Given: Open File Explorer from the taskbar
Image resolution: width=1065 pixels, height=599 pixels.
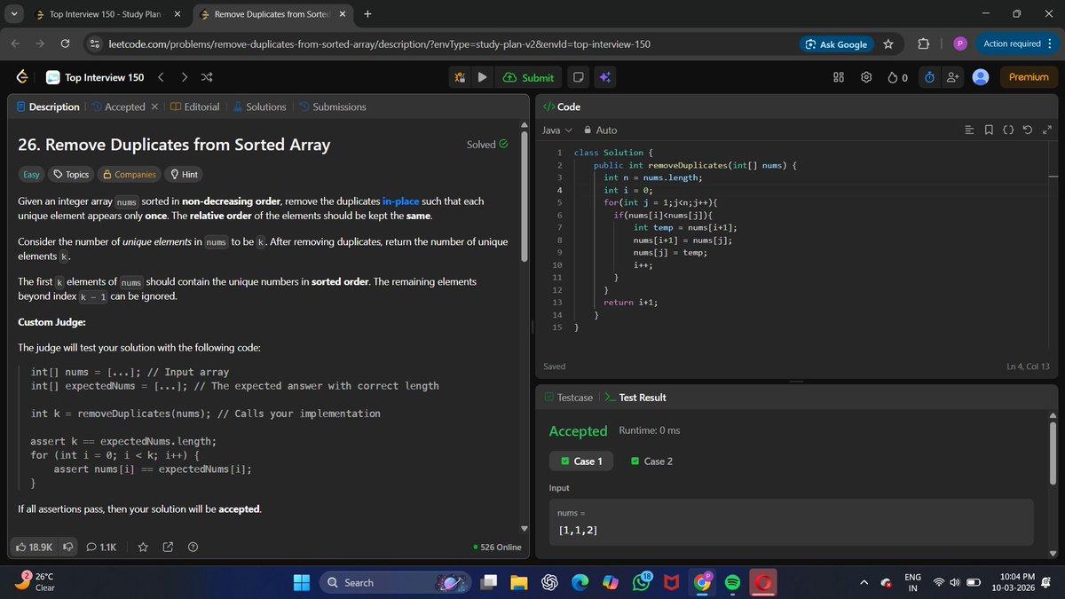Looking at the screenshot, I should [x=519, y=582].
